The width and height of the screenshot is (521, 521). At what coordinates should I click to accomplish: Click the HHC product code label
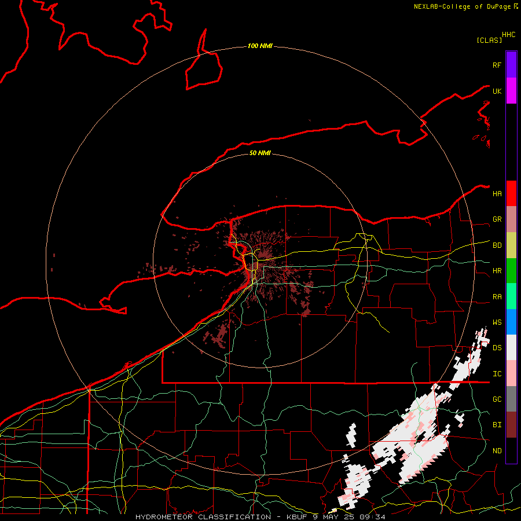point(509,35)
